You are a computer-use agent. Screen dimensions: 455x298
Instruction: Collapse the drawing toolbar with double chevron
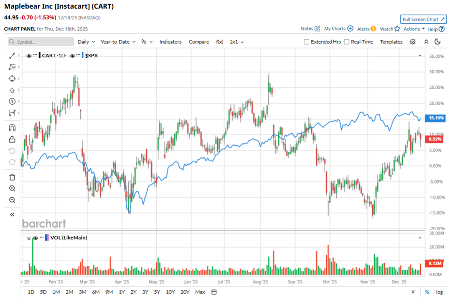(x=12, y=215)
